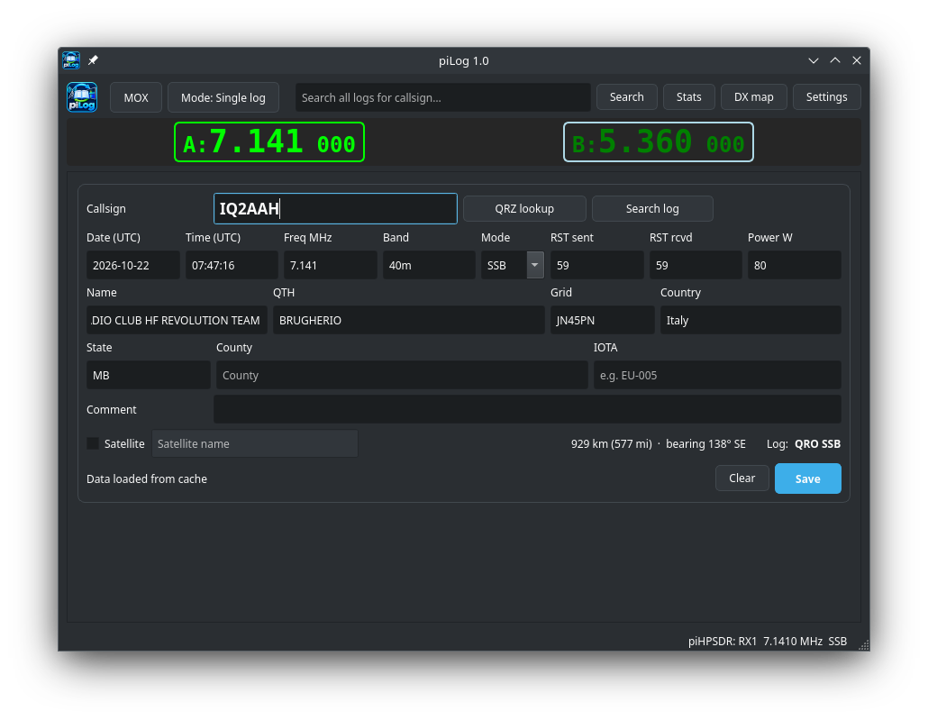Click the Name field with HF REVOLUTION TEAM
This screenshot has height=720, width=928.
(x=177, y=320)
